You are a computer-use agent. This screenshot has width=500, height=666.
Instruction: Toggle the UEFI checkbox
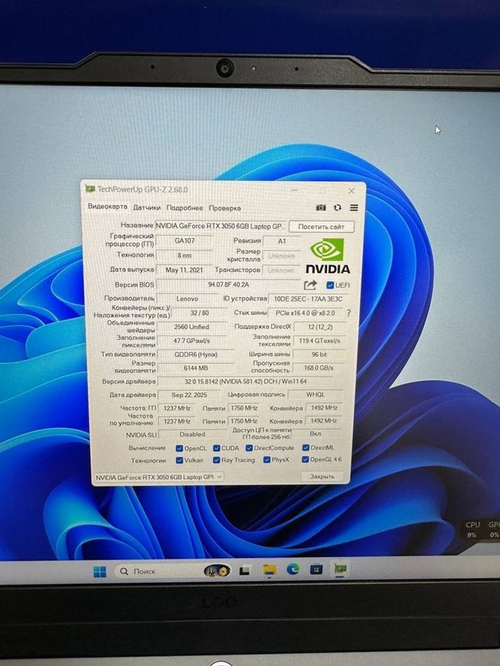coord(330,285)
